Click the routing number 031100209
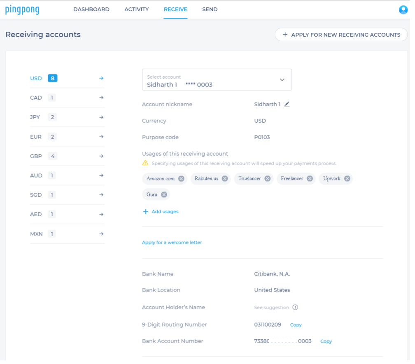 pos(268,324)
